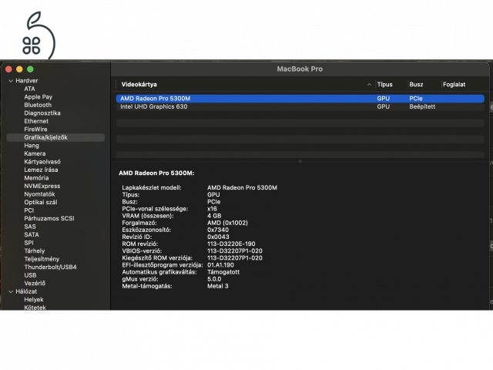Select Kötetek under Hálózat

pos(35,308)
